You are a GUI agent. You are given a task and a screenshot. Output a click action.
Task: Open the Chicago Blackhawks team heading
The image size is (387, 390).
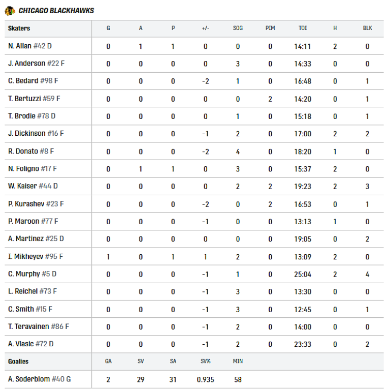56,11
